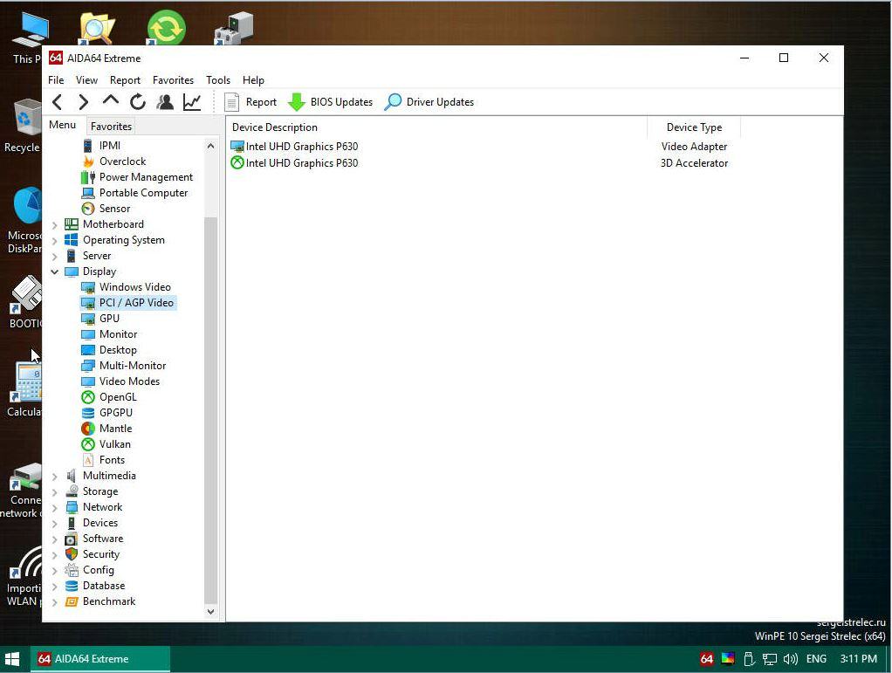Expand the Devices node
Screen dimensions: 892x673
pyautogui.click(x=55, y=524)
